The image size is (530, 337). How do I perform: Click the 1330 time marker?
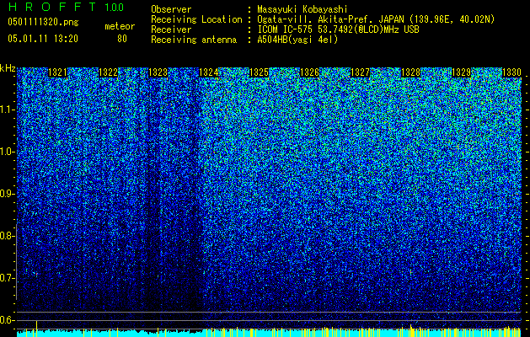coord(511,72)
